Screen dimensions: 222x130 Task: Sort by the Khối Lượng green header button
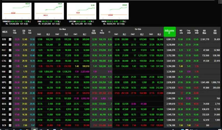click(x=170, y=32)
